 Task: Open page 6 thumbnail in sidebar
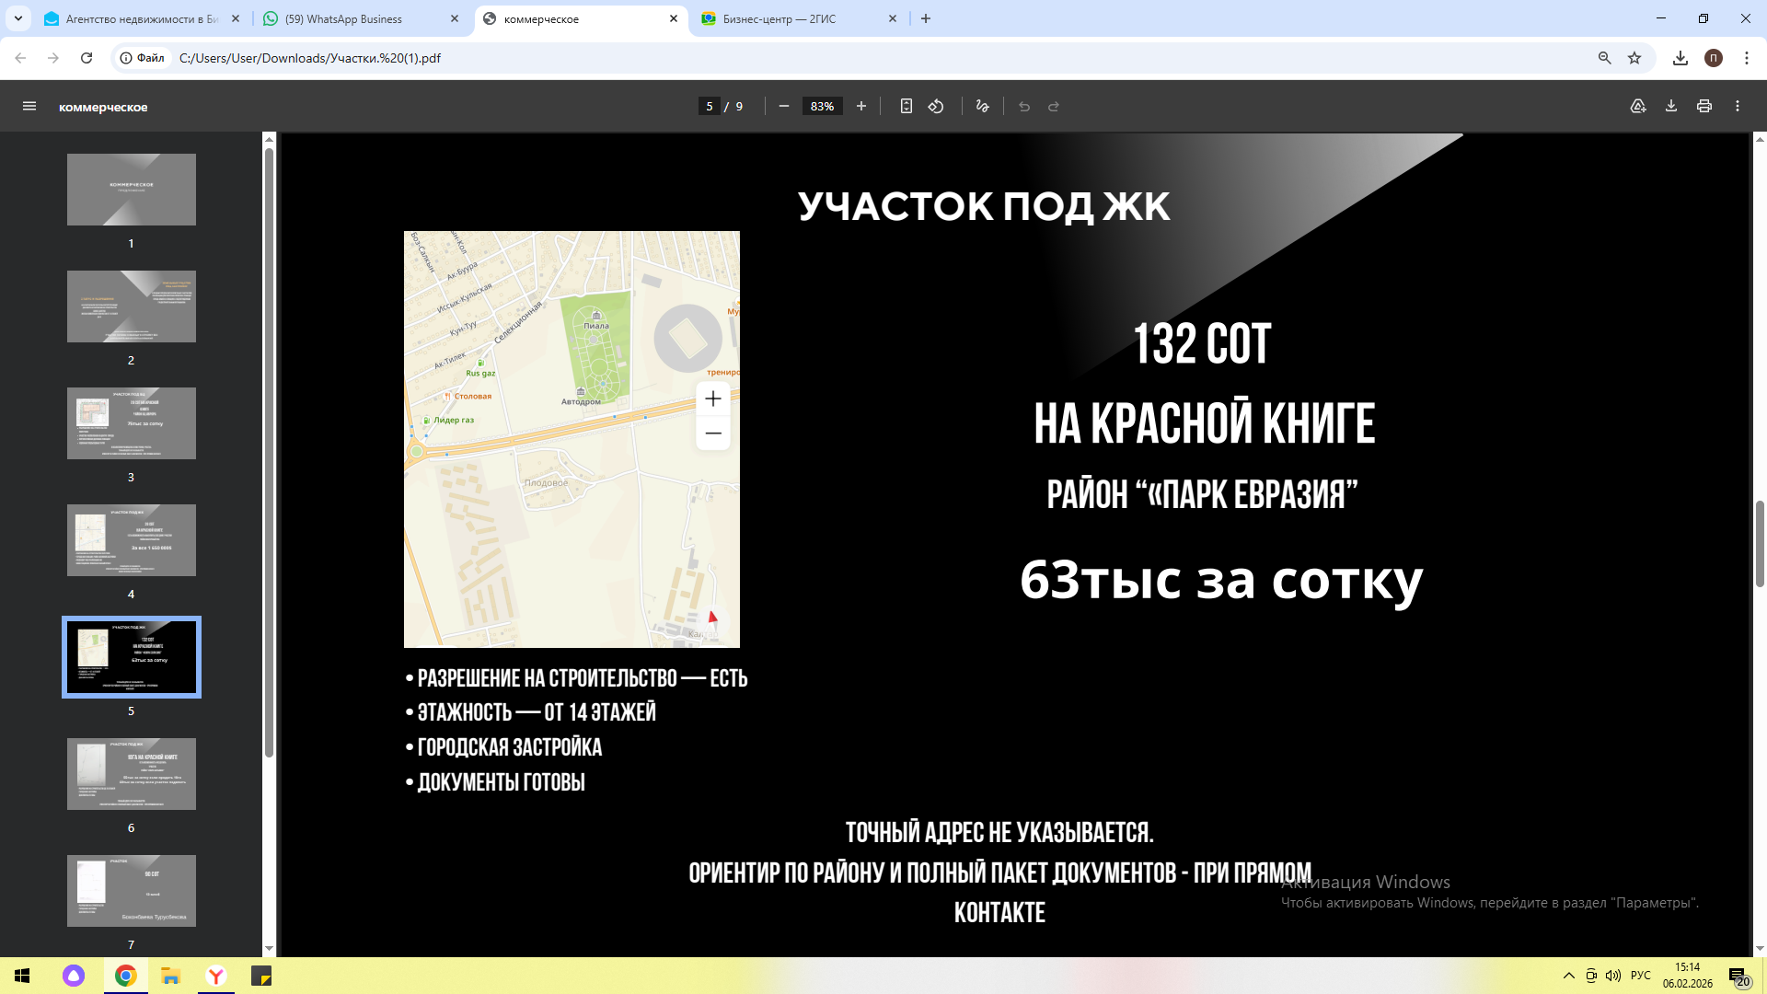132,774
